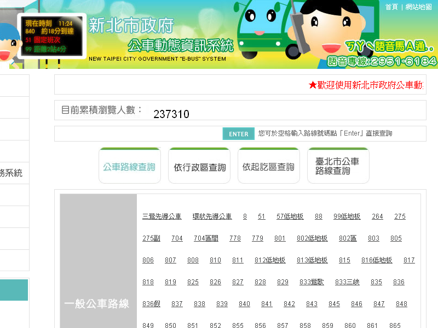Open route 813低地板
438x328 pixels.
pyautogui.click(x=312, y=260)
